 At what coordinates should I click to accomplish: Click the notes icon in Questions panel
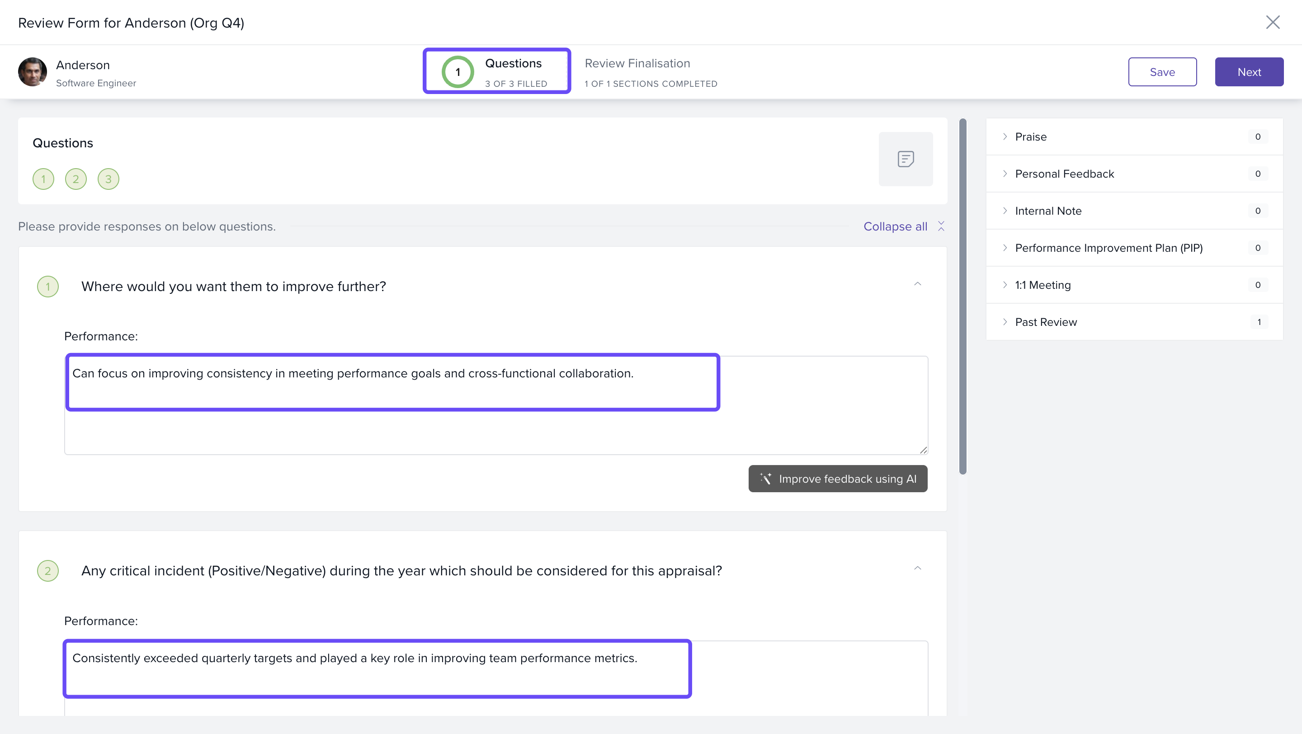point(905,159)
